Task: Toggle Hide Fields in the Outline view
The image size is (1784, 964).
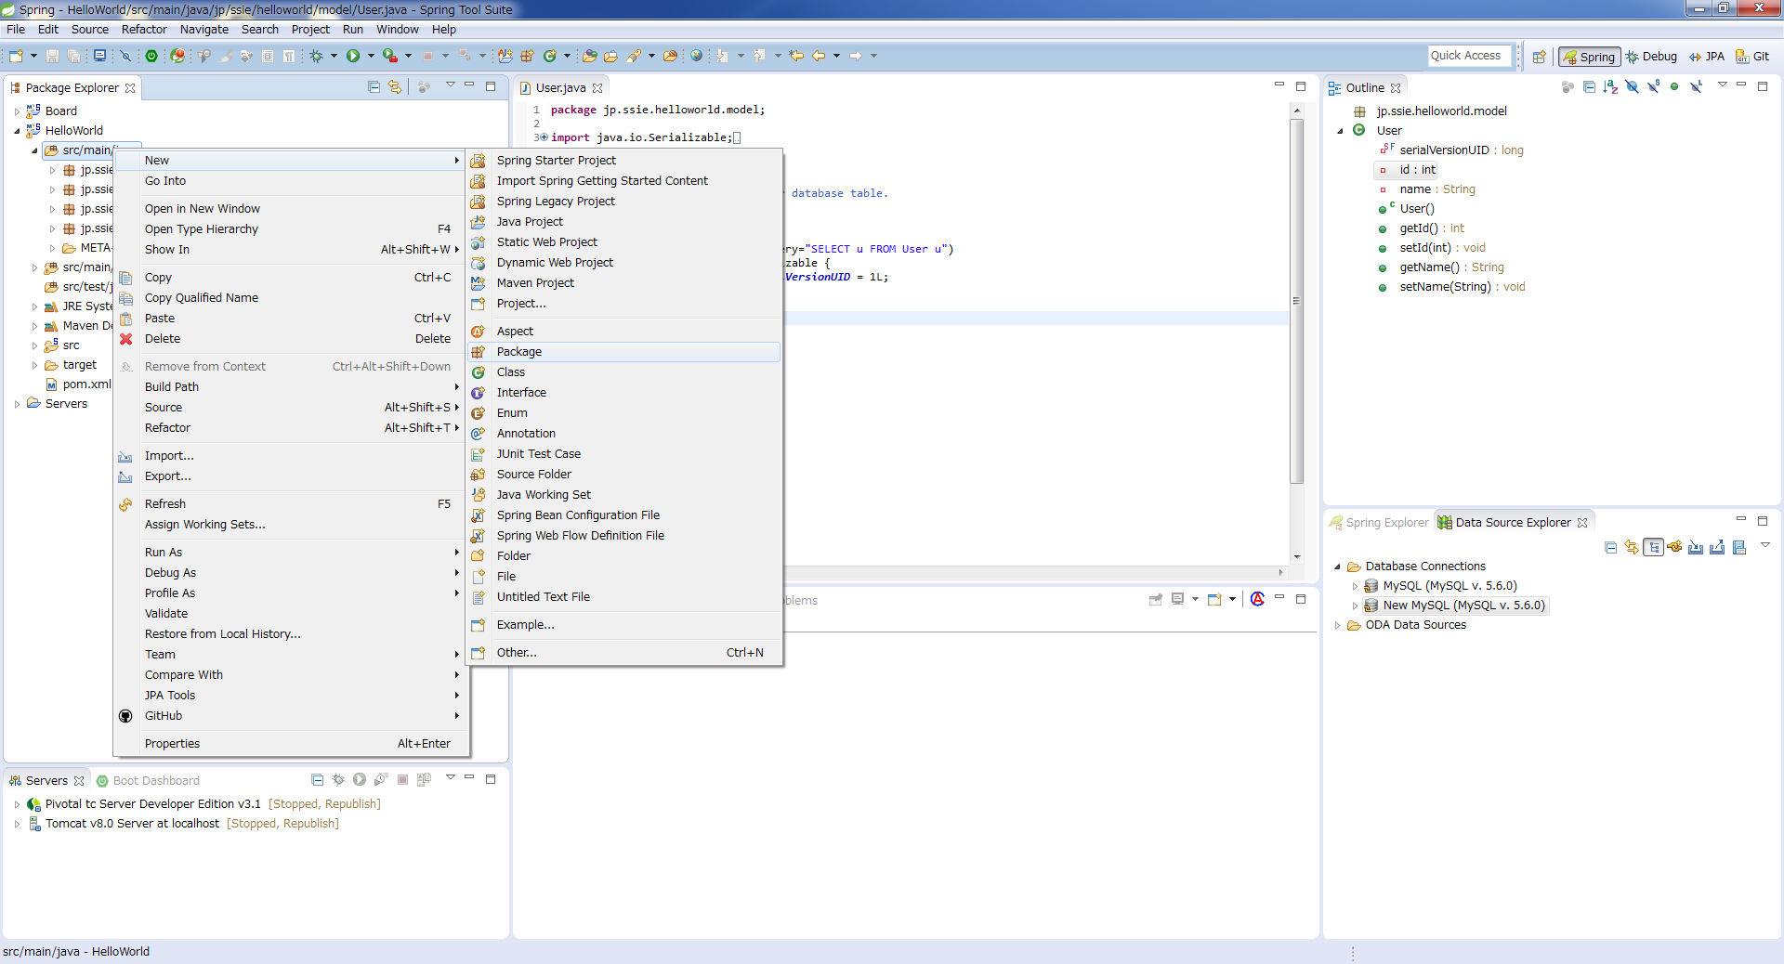Action: coord(1632,87)
